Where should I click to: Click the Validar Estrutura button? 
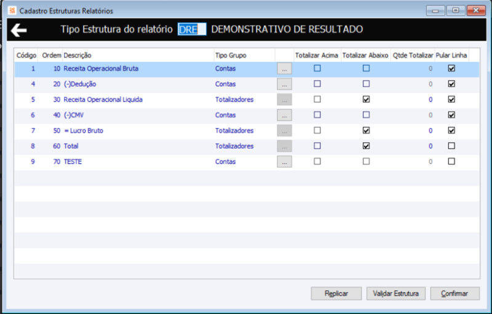coord(395,294)
